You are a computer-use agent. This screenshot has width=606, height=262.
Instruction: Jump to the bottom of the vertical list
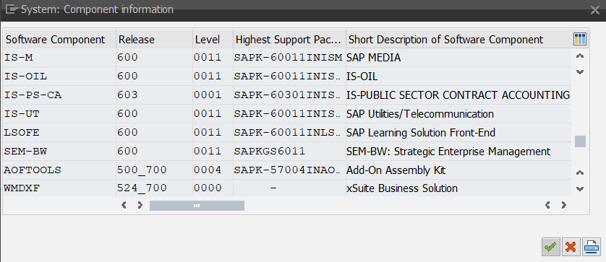coord(579,188)
